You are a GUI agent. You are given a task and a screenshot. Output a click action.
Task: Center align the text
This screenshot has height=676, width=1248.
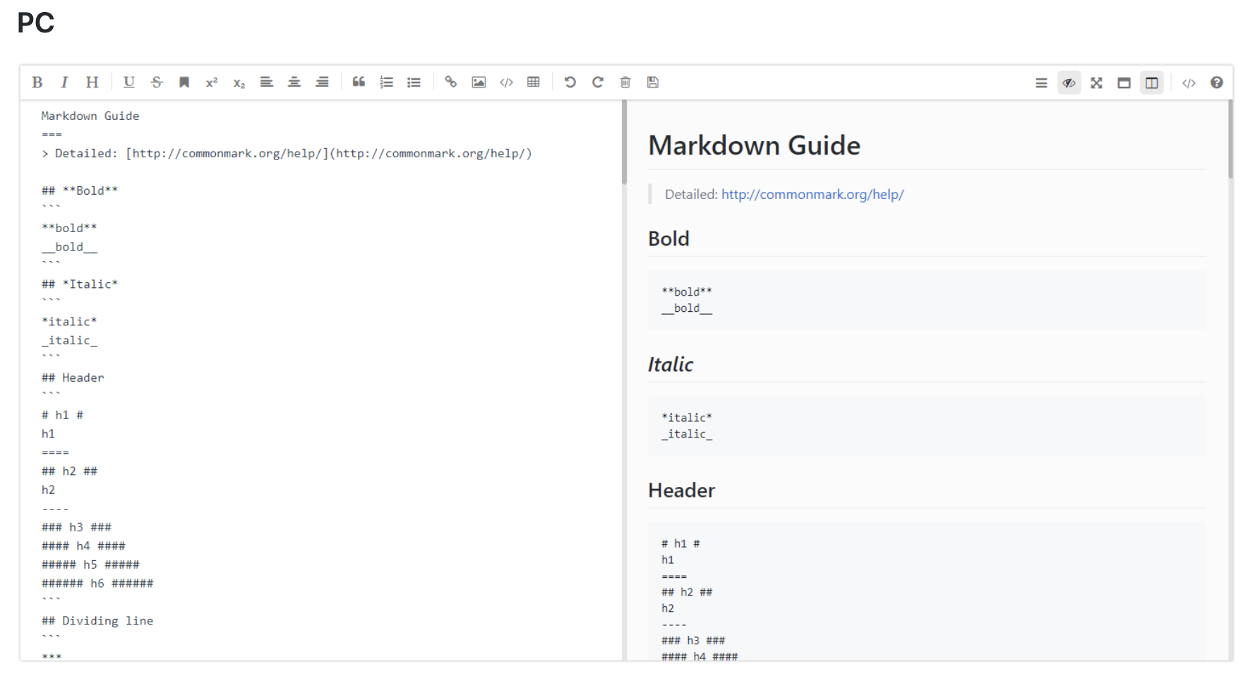click(294, 83)
